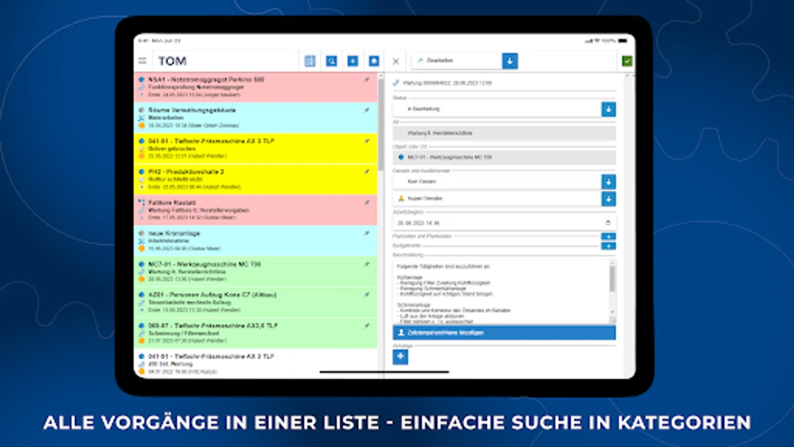Click the list scrollbar beside the entries
The image size is (794, 447).
(x=381, y=124)
